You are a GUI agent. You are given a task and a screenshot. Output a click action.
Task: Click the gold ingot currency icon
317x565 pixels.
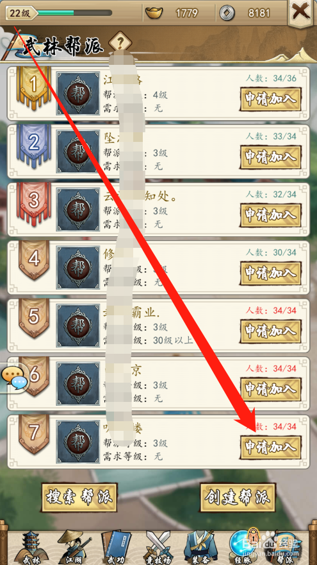pos(154,13)
